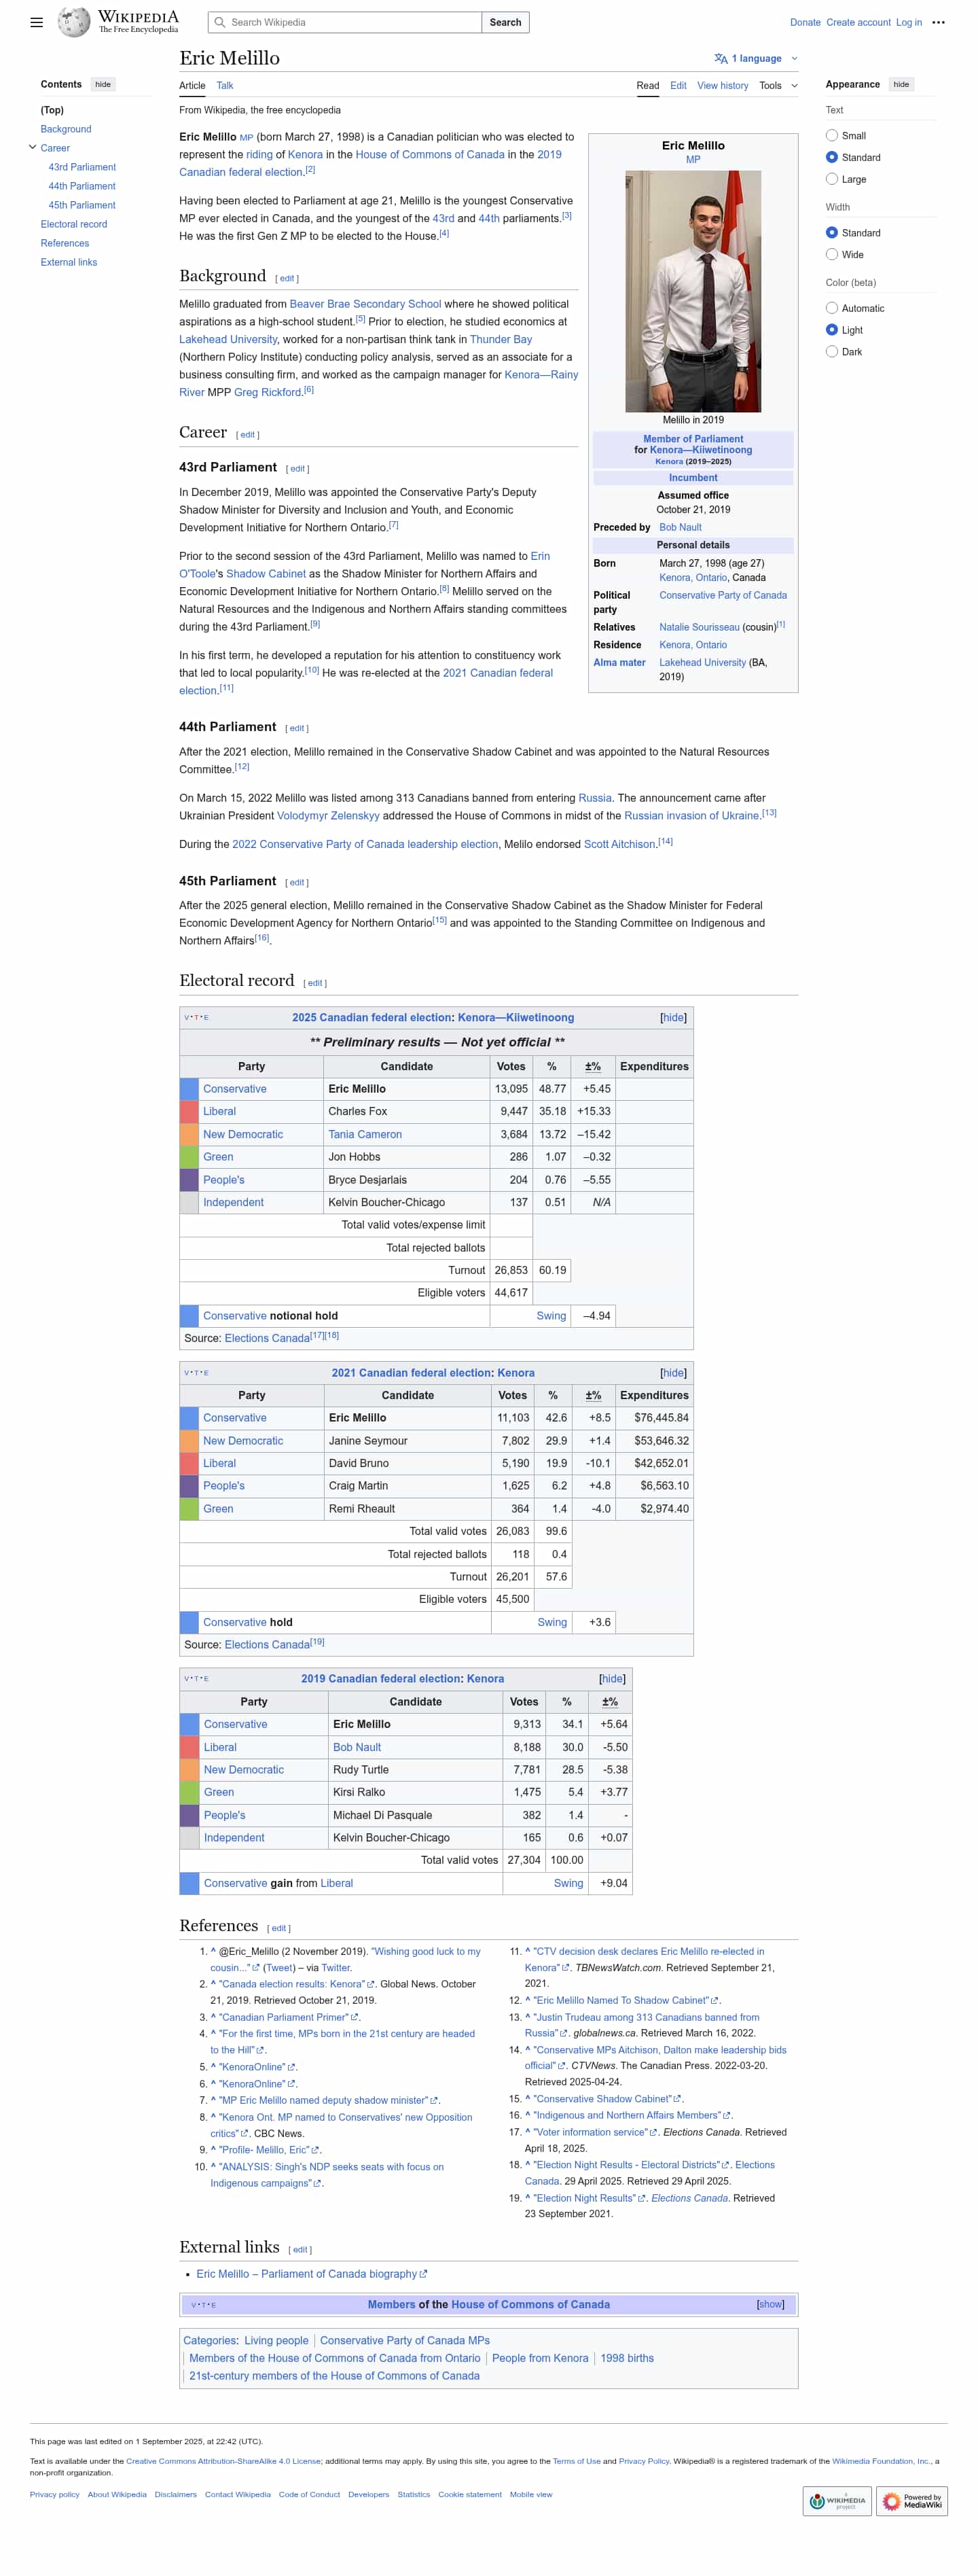Image resolution: width=978 pixels, height=2576 pixels.
Task: Click the Wikipedia globe logo
Action: click(74, 22)
